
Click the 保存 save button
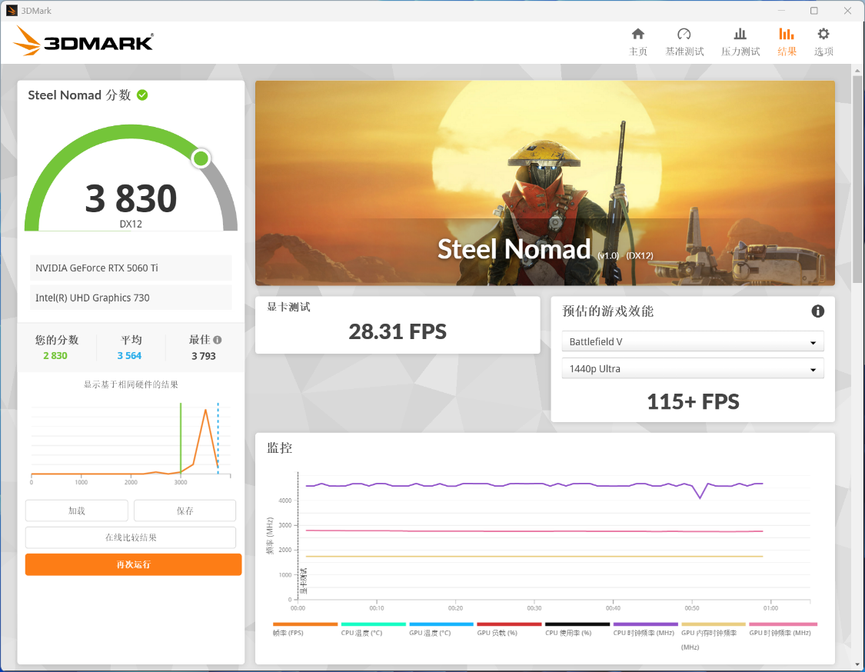[x=185, y=511]
